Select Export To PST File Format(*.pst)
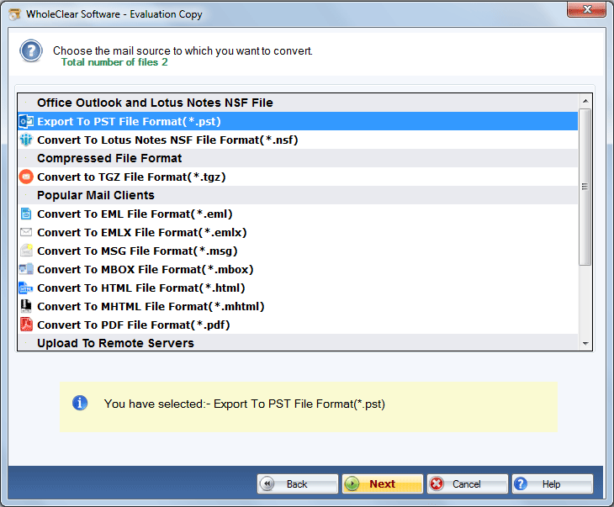This screenshot has height=507, width=614. click(298, 121)
